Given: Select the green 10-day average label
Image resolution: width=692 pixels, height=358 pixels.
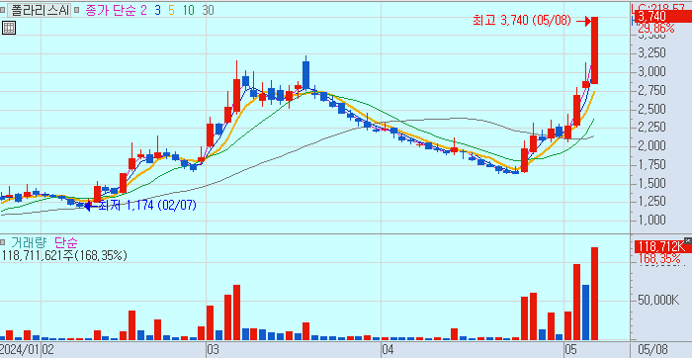Looking at the screenshot, I should [189, 10].
